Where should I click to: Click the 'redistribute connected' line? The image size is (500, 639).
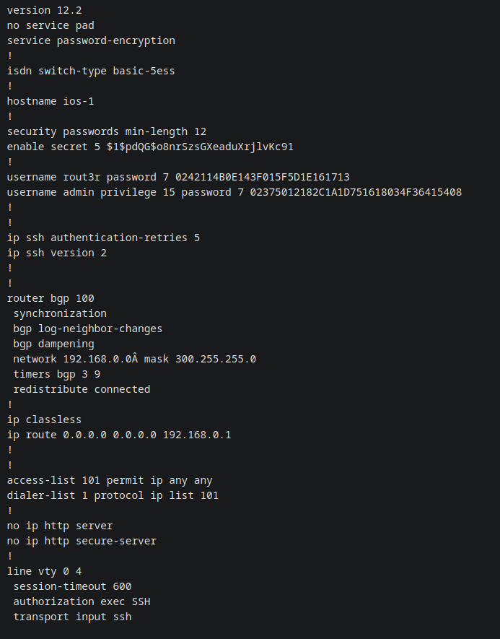point(82,389)
